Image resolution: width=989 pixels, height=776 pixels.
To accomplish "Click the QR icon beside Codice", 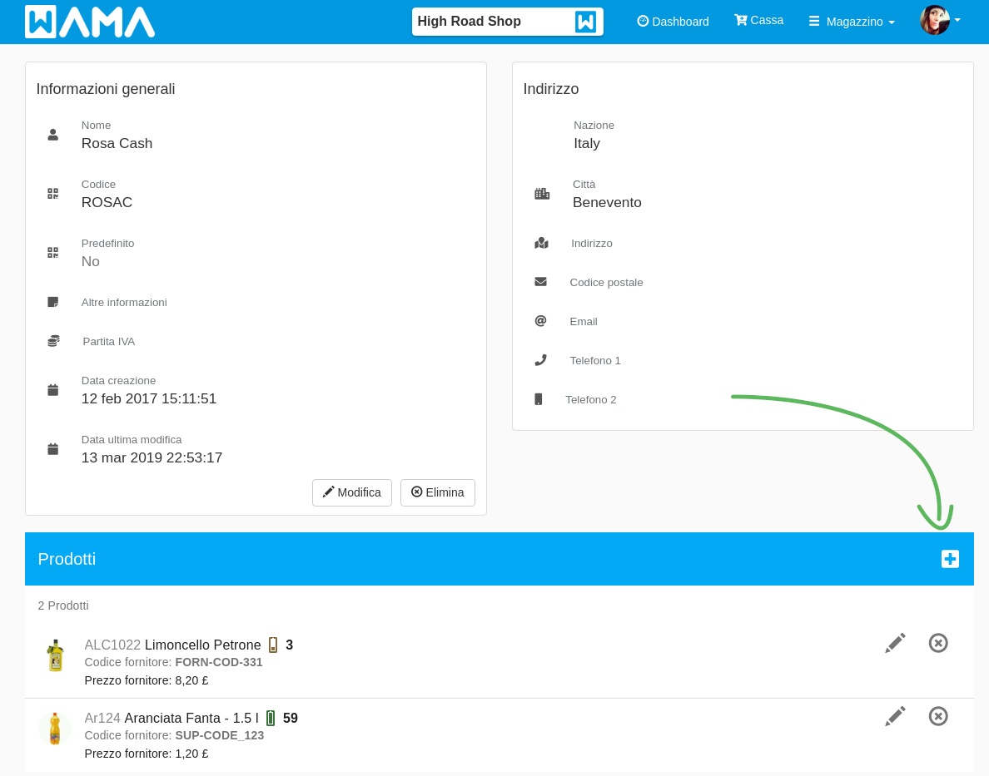I will click(53, 194).
